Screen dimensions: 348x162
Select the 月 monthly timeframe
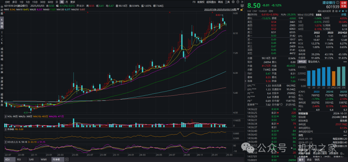[x=67, y=2]
